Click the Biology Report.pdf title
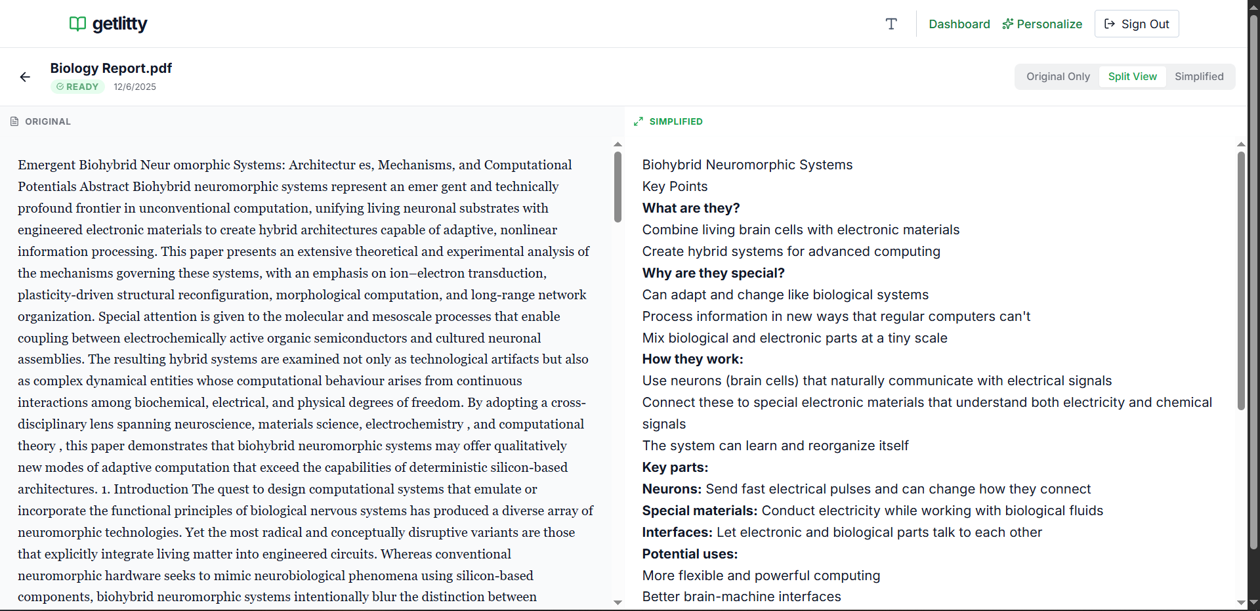The width and height of the screenshot is (1260, 611). point(111,68)
